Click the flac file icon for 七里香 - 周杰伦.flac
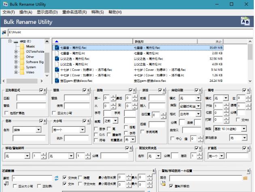 coord(57,48)
